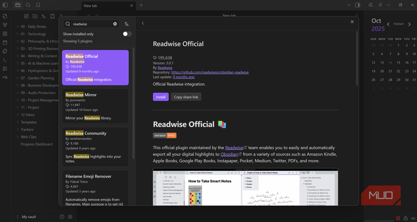The image size is (417, 222).
Task: Go to next month in calendar
Action: [409, 24]
